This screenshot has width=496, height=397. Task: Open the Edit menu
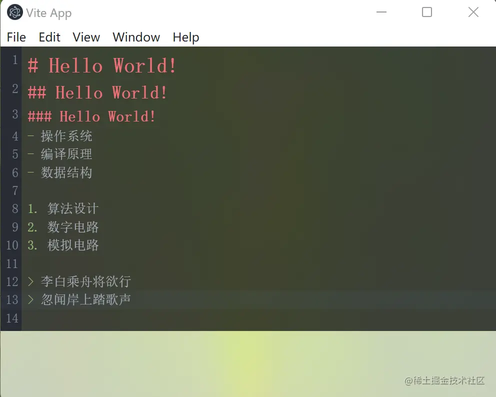point(49,37)
